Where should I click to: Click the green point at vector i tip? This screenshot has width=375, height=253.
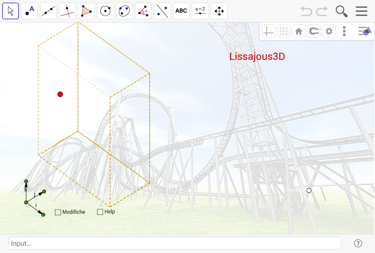click(x=43, y=215)
